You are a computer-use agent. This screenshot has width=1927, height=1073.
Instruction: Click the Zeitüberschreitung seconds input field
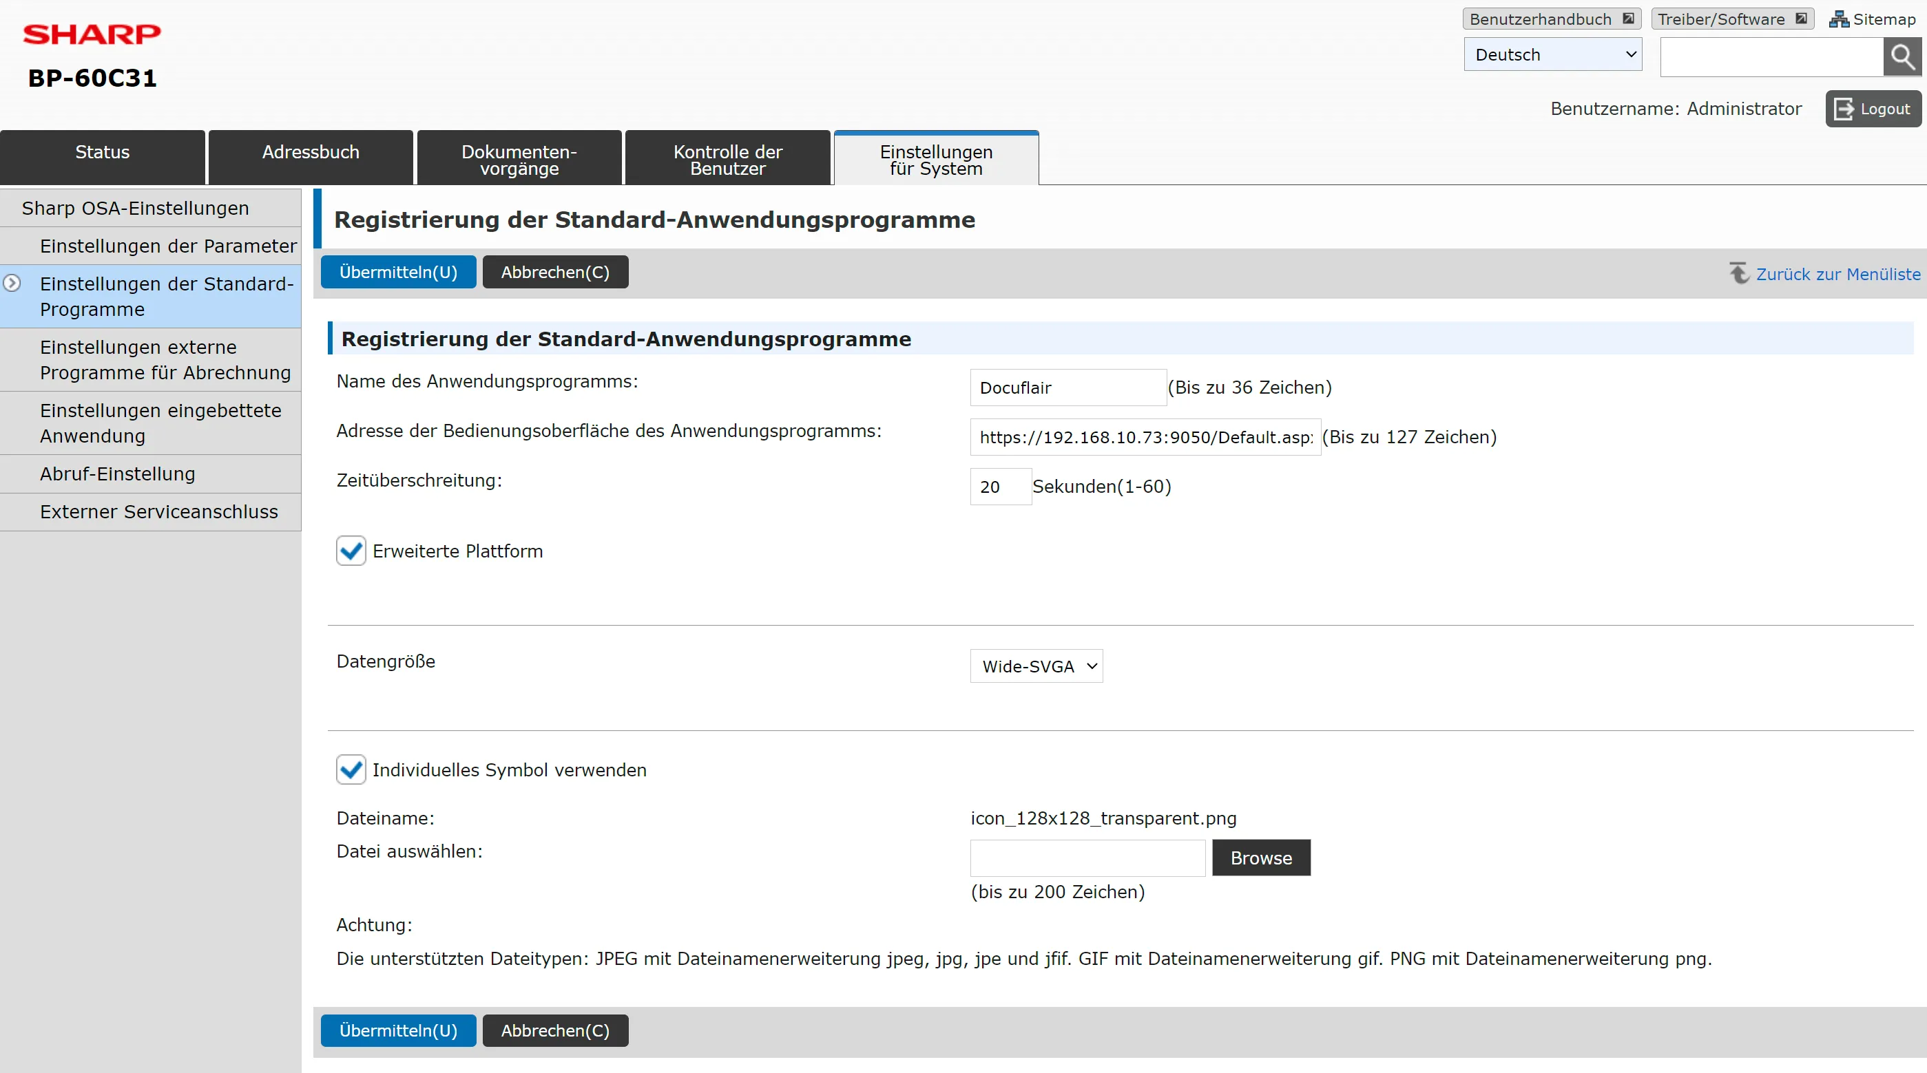[1000, 487]
